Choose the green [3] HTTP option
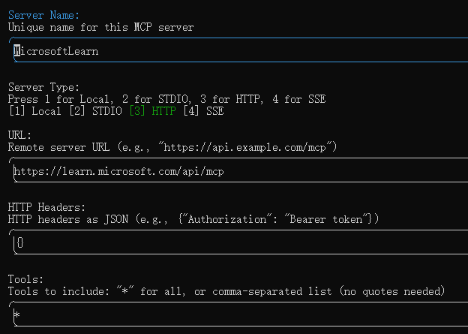The width and height of the screenshot is (468, 334). (154, 111)
